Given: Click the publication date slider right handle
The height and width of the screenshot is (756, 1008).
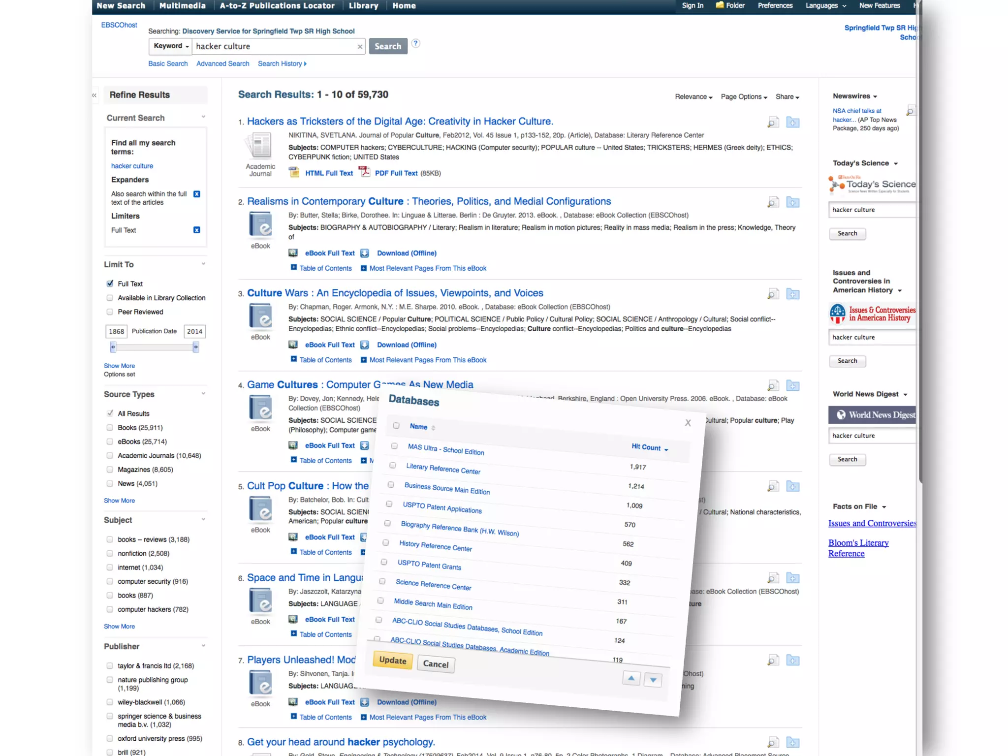Looking at the screenshot, I should (x=195, y=347).
